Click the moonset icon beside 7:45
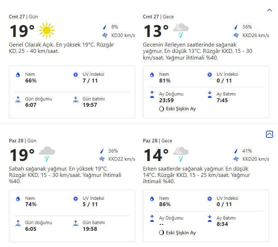 click(x=210, y=94)
